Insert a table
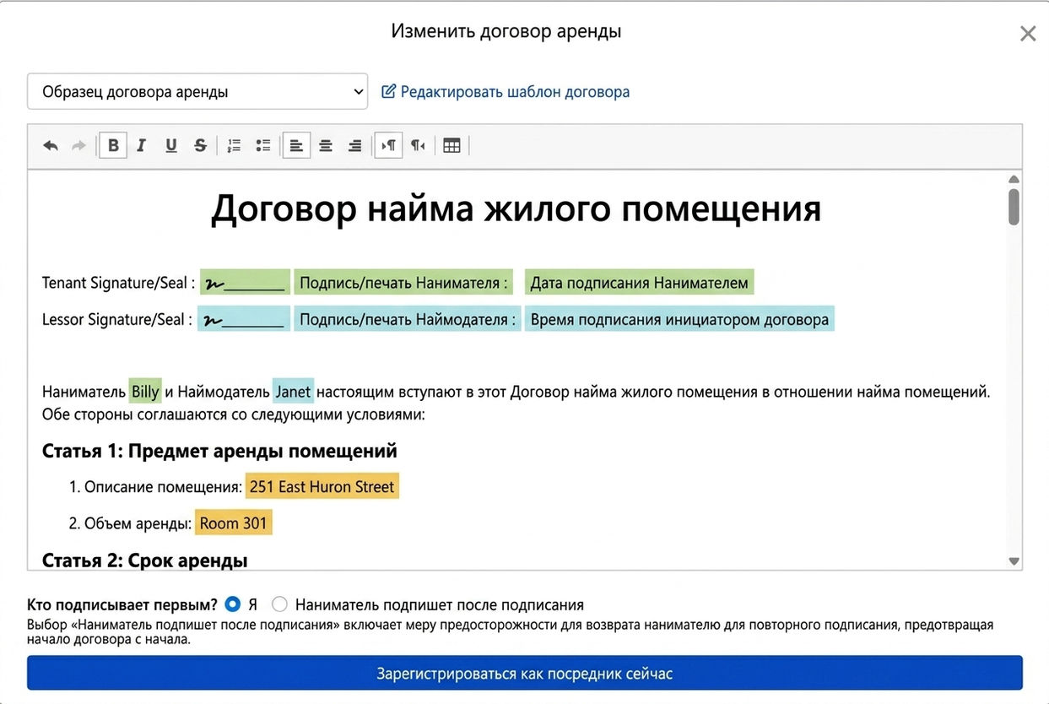This screenshot has height=704, width=1049. click(x=452, y=146)
